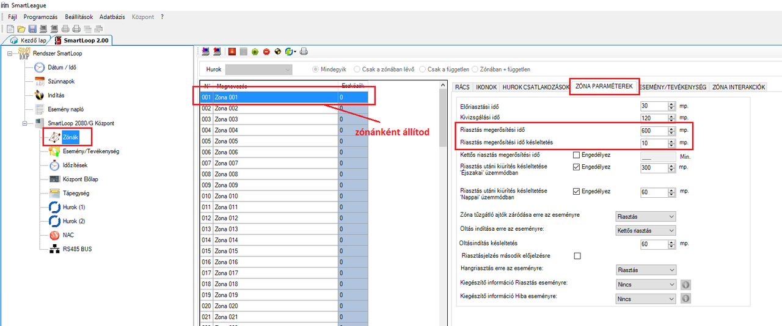Screen dimensions: 782x326
Task: Open the Adatbázis menu
Action: (111, 16)
